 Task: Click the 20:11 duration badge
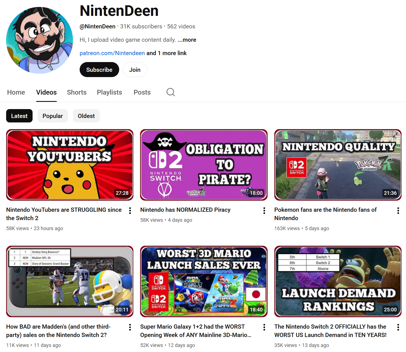pyautogui.click(x=122, y=309)
